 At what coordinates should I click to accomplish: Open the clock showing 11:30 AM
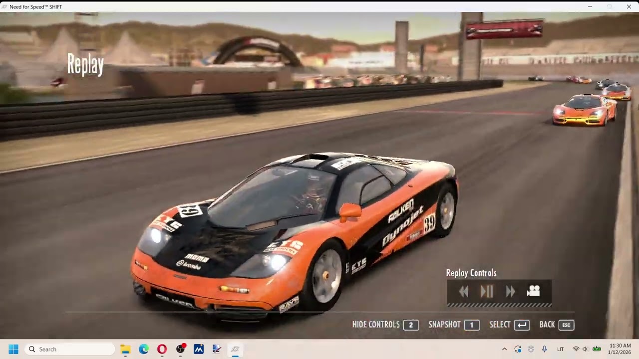click(620, 349)
